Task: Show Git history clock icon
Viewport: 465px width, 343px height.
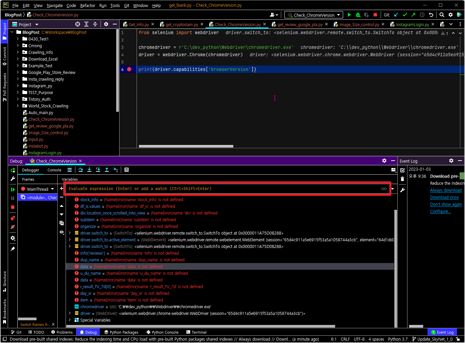Action: pos(422,15)
